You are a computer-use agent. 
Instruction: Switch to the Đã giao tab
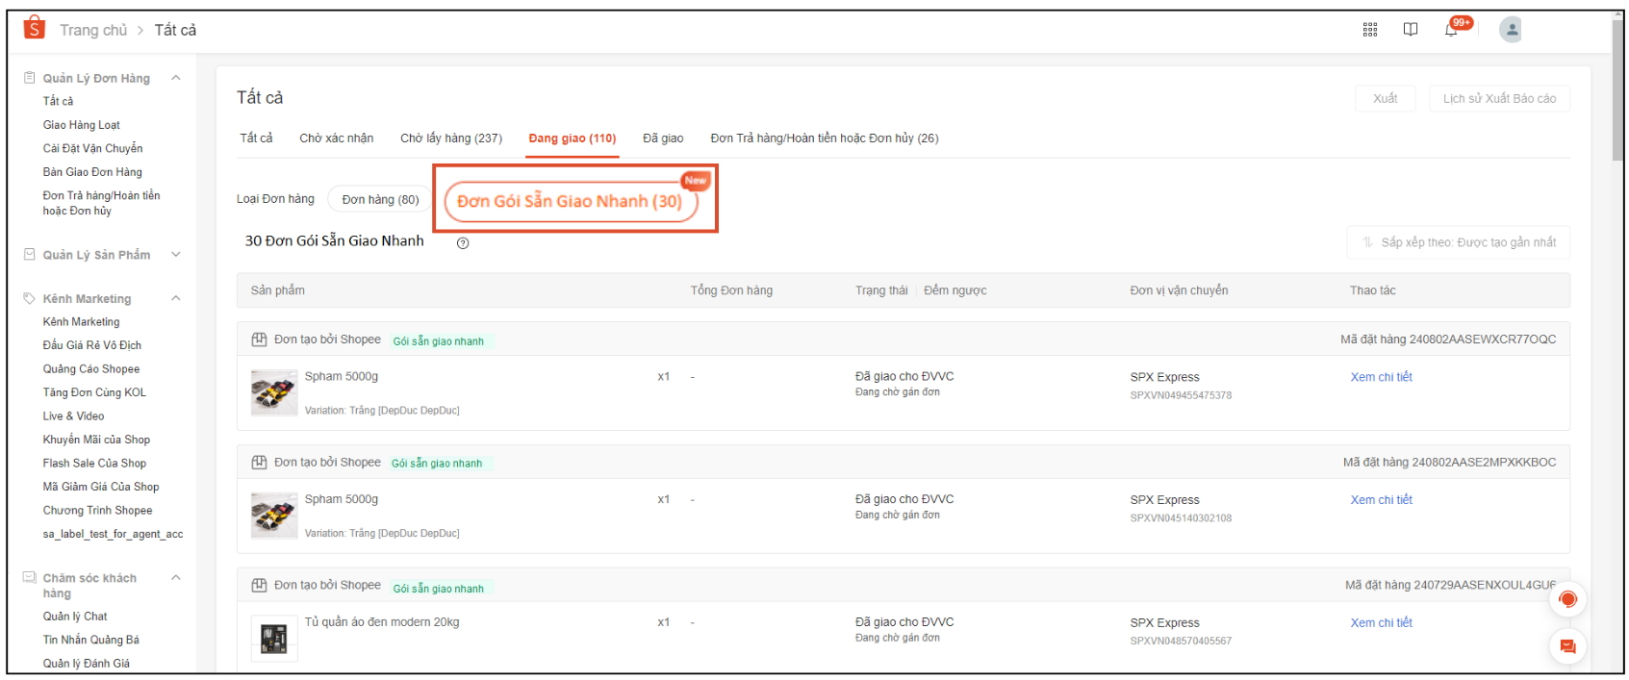pos(663,139)
